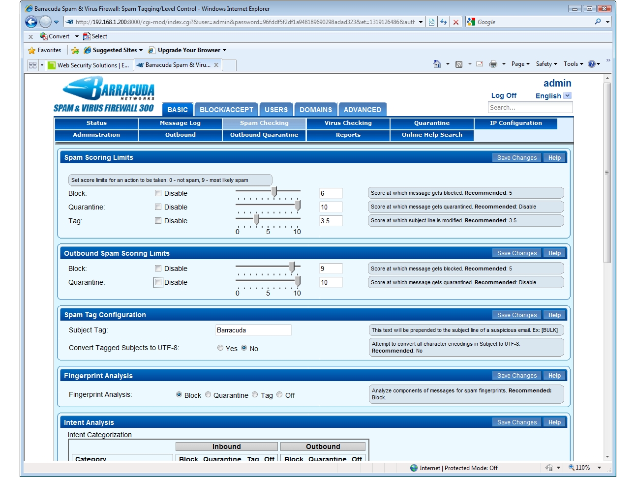Click the browser Forward arrow button
Image resolution: width=636 pixels, height=477 pixels.
[45, 22]
